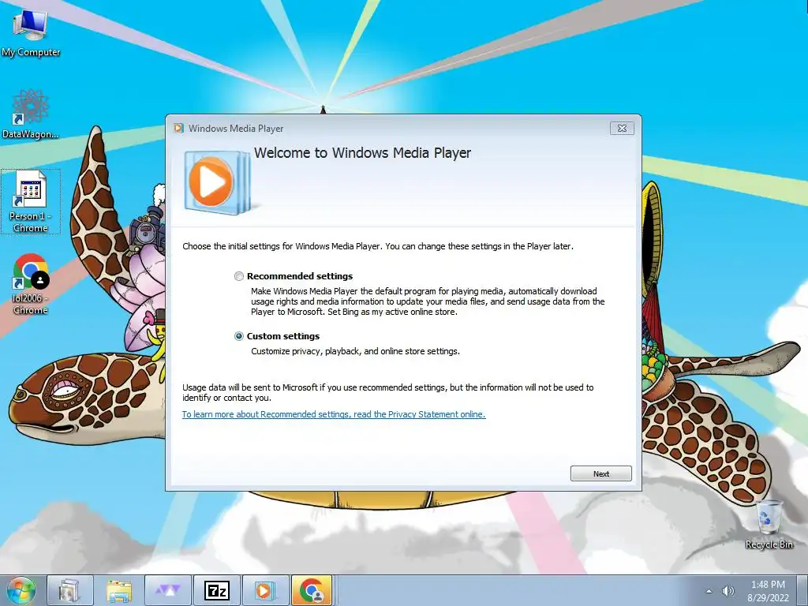Click the 'Welcome to Windows Media Player' heading
The image size is (808, 606).
[362, 153]
